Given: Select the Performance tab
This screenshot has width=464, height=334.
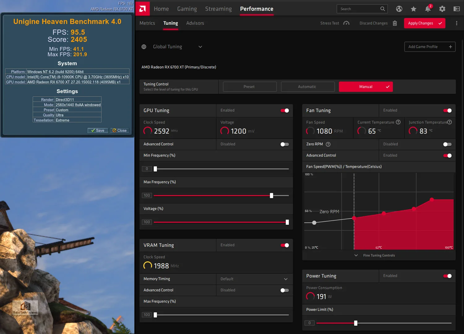Looking at the screenshot, I should click(x=257, y=9).
